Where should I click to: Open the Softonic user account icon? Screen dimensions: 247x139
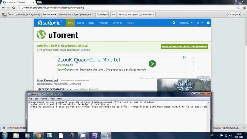pyautogui.click(x=208, y=22)
